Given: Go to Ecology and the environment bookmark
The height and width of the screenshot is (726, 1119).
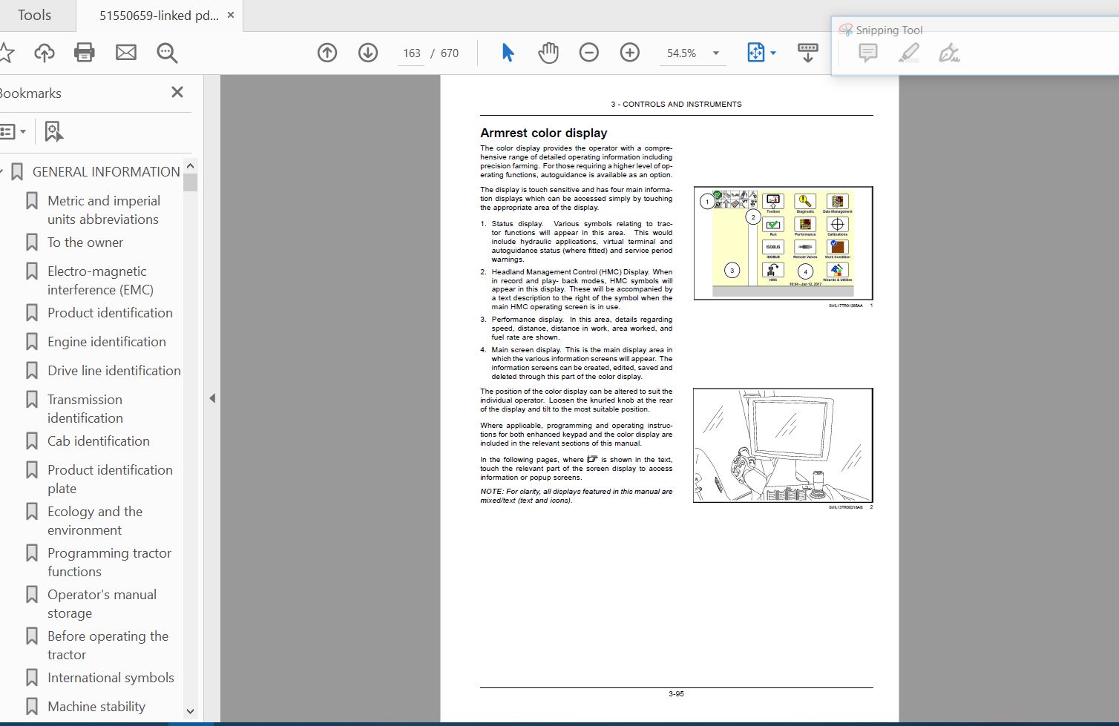Looking at the screenshot, I should (95, 521).
